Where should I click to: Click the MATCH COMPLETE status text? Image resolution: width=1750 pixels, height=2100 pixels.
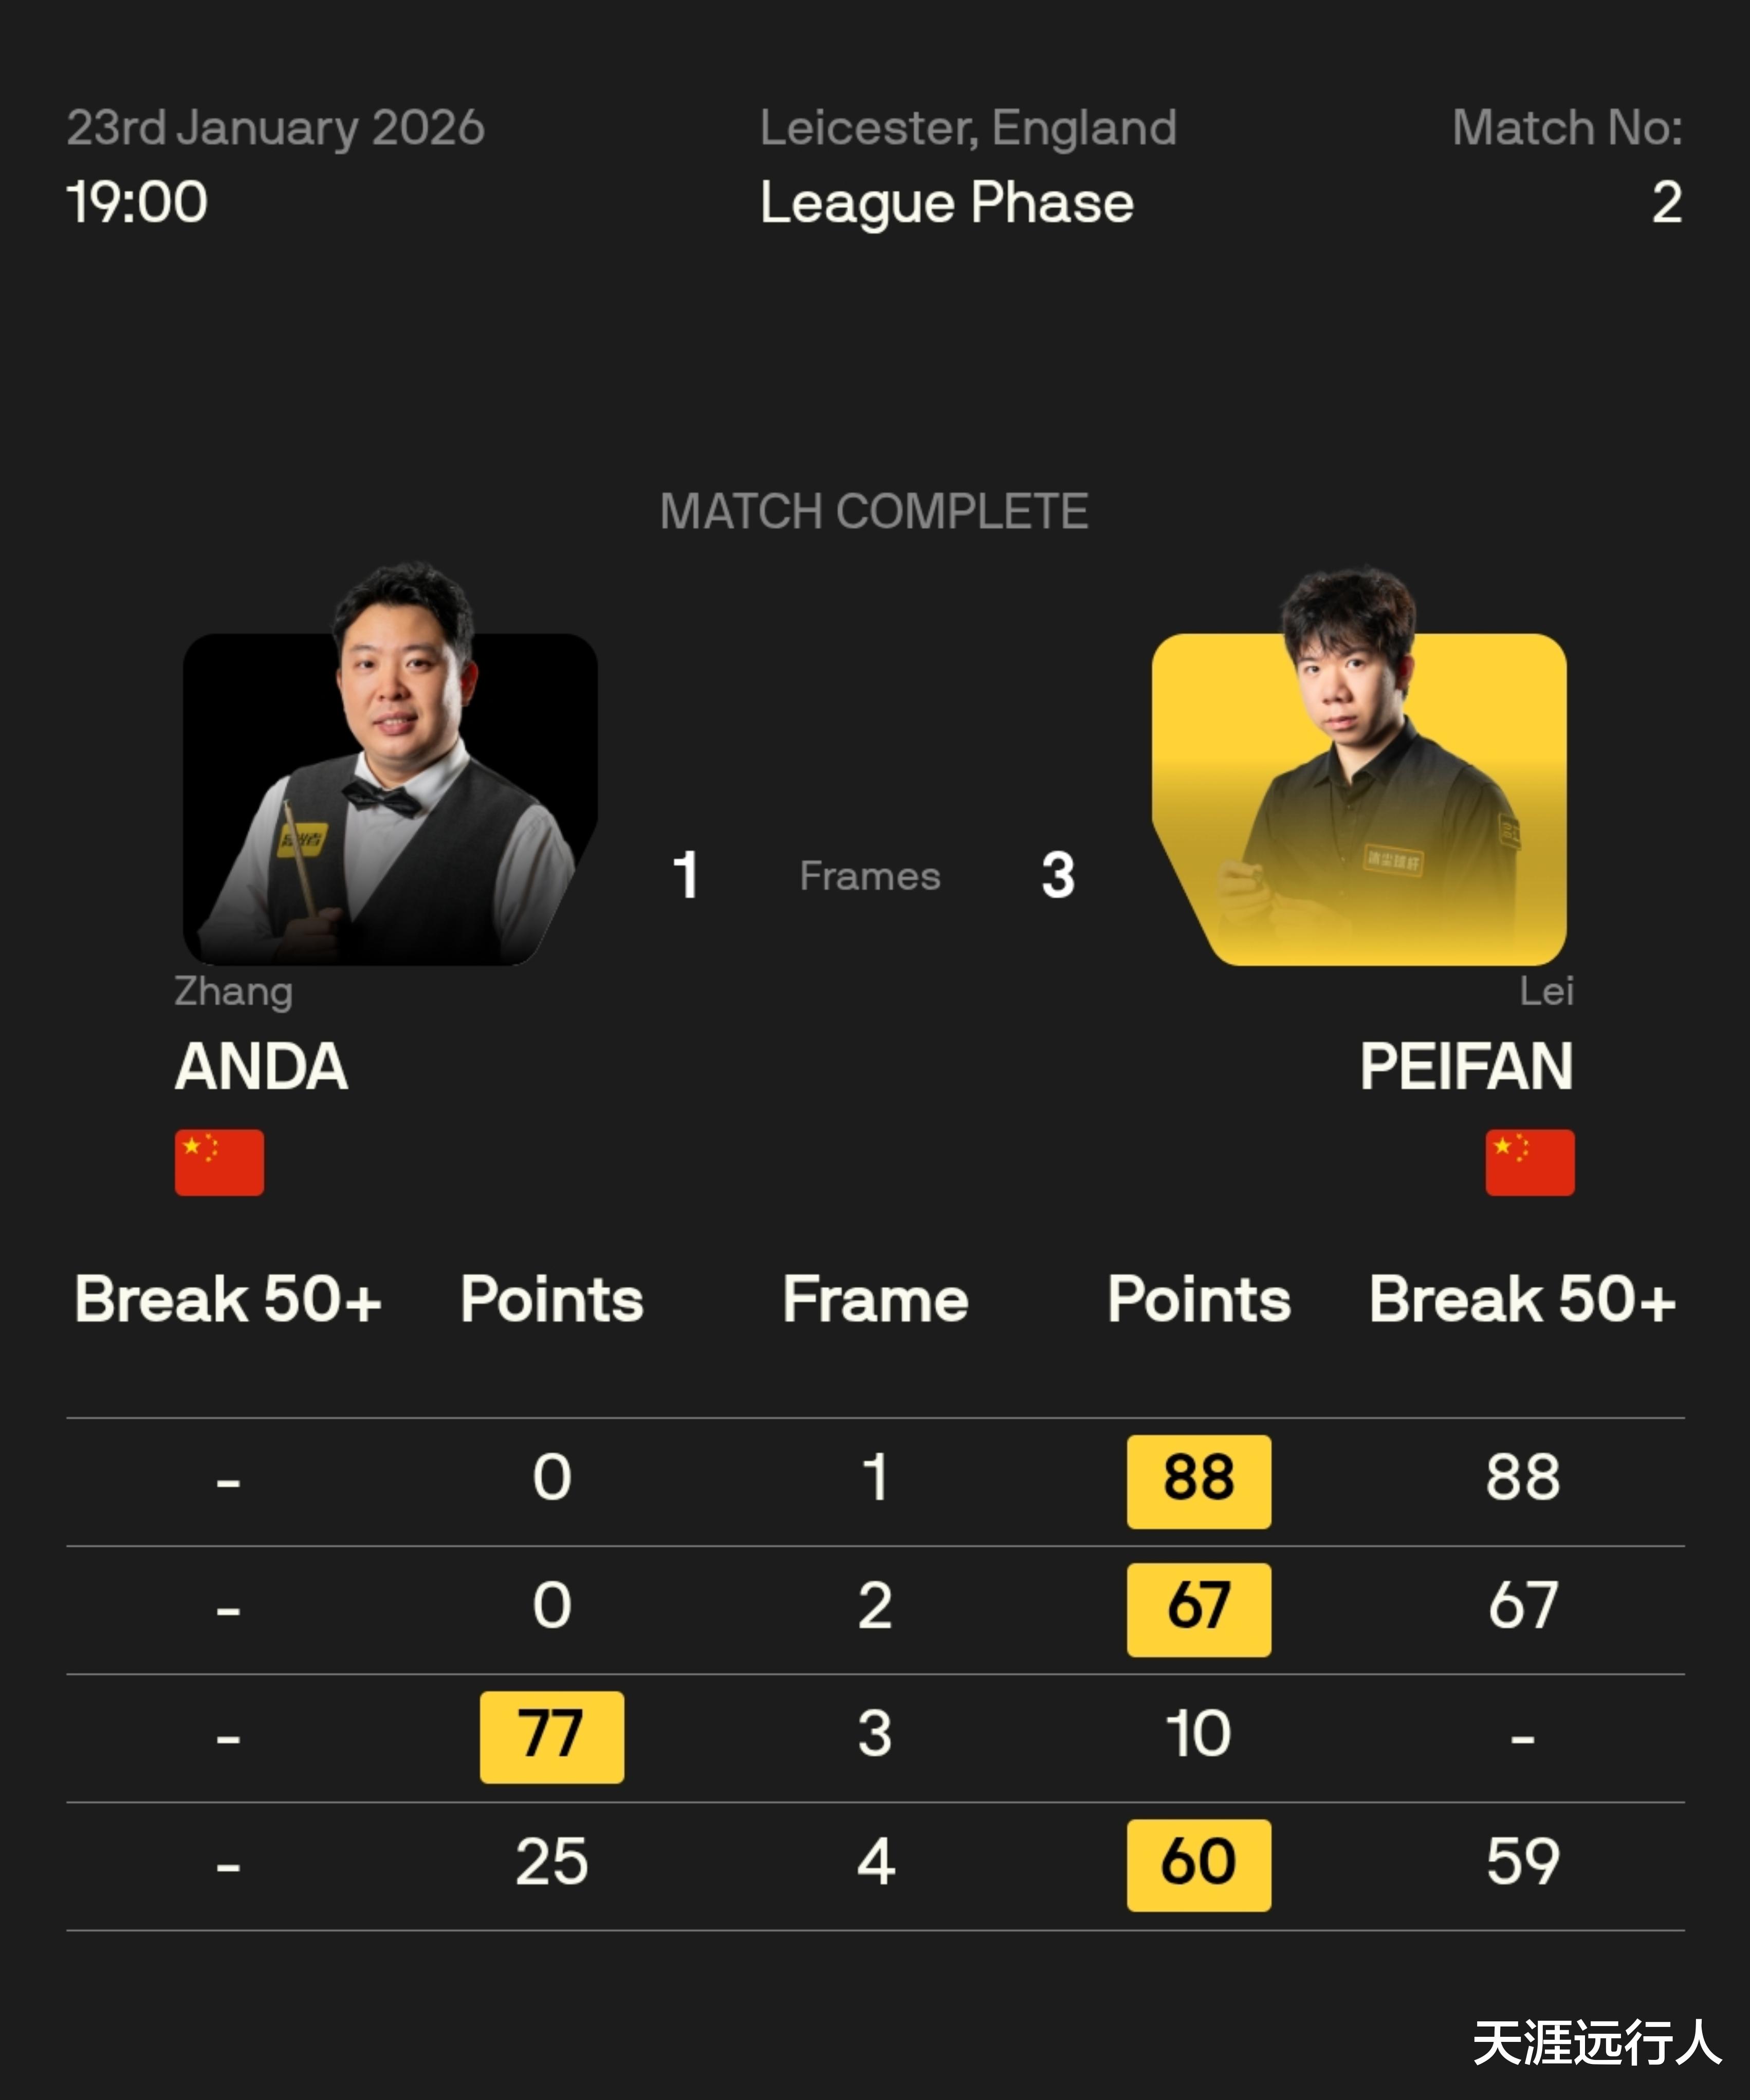[x=874, y=511]
